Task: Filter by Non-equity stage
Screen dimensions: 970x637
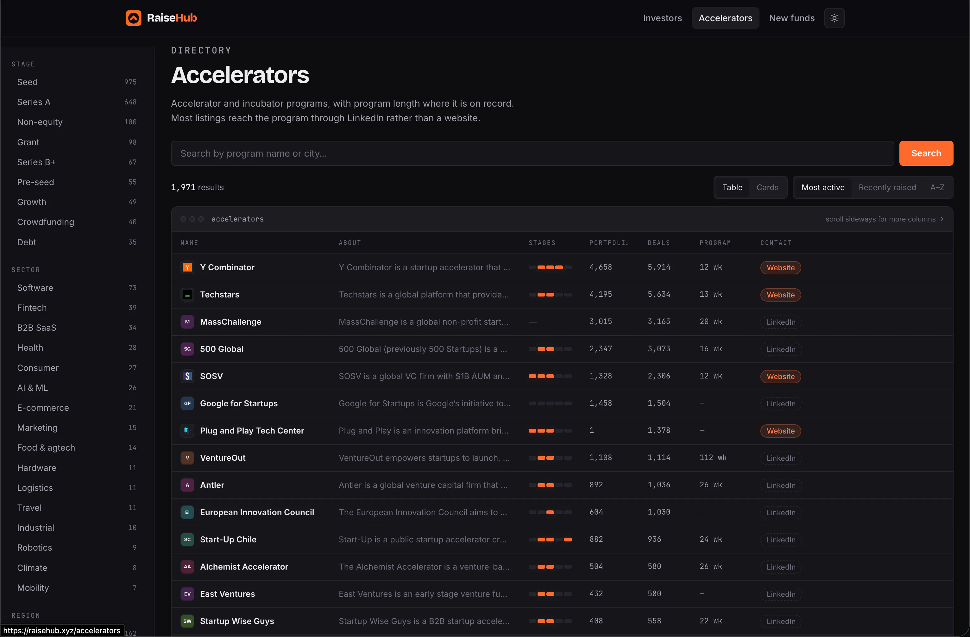Action: [77, 122]
